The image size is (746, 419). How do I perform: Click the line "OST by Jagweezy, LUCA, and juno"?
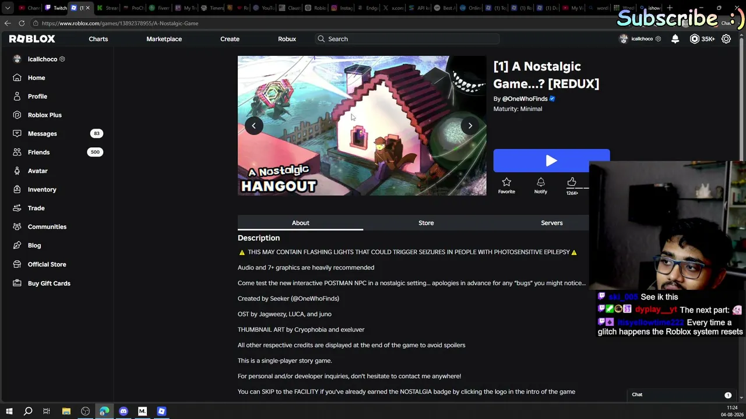click(284, 314)
